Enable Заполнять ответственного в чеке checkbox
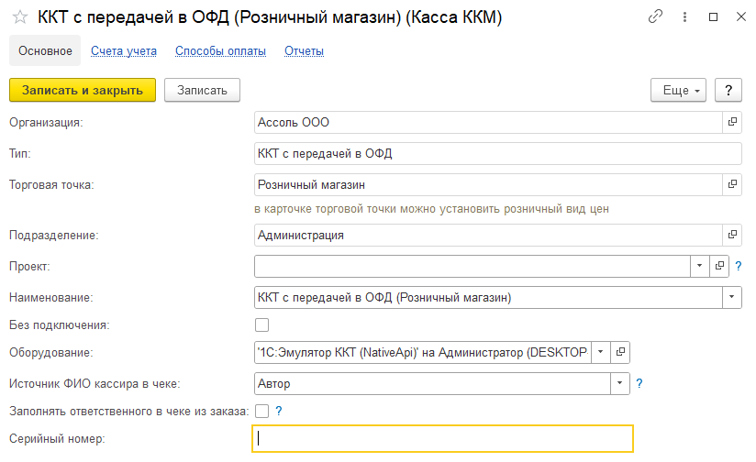 pyautogui.click(x=262, y=411)
